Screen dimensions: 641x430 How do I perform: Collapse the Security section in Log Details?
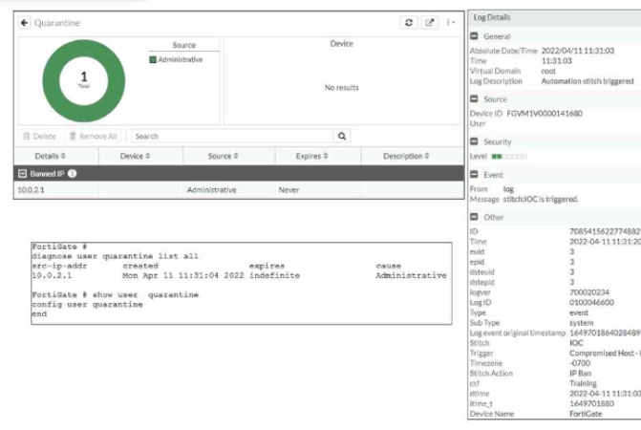point(474,141)
